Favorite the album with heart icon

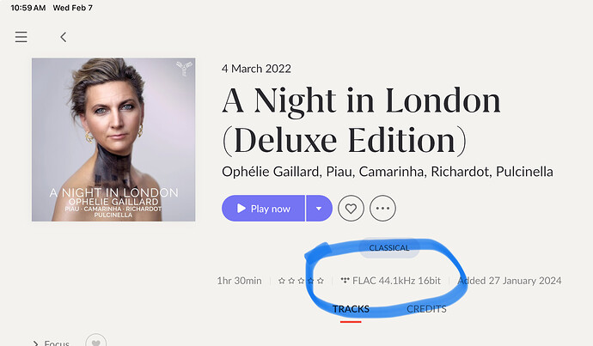351,209
